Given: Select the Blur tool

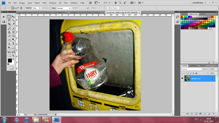Looking at the screenshot, I should [9, 40].
